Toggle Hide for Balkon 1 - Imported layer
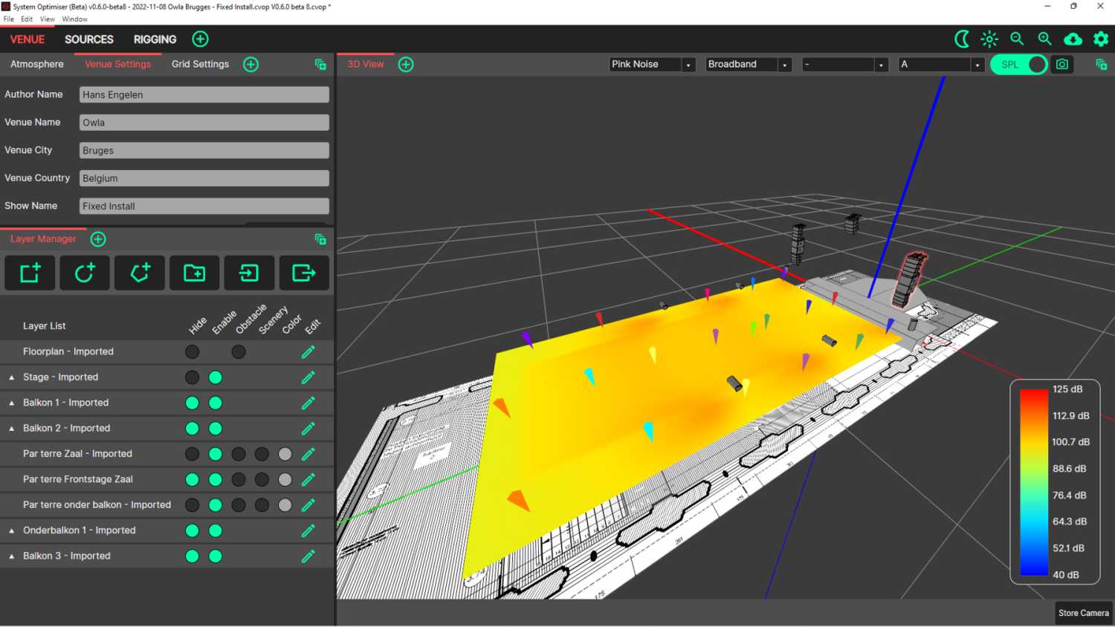This screenshot has width=1115, height=627. 192,403
